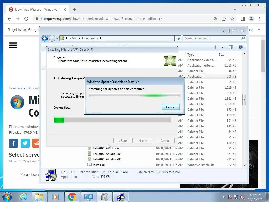Open the Google icon in the address bar
Screen dimensions: 269x202
click(215, 19)
